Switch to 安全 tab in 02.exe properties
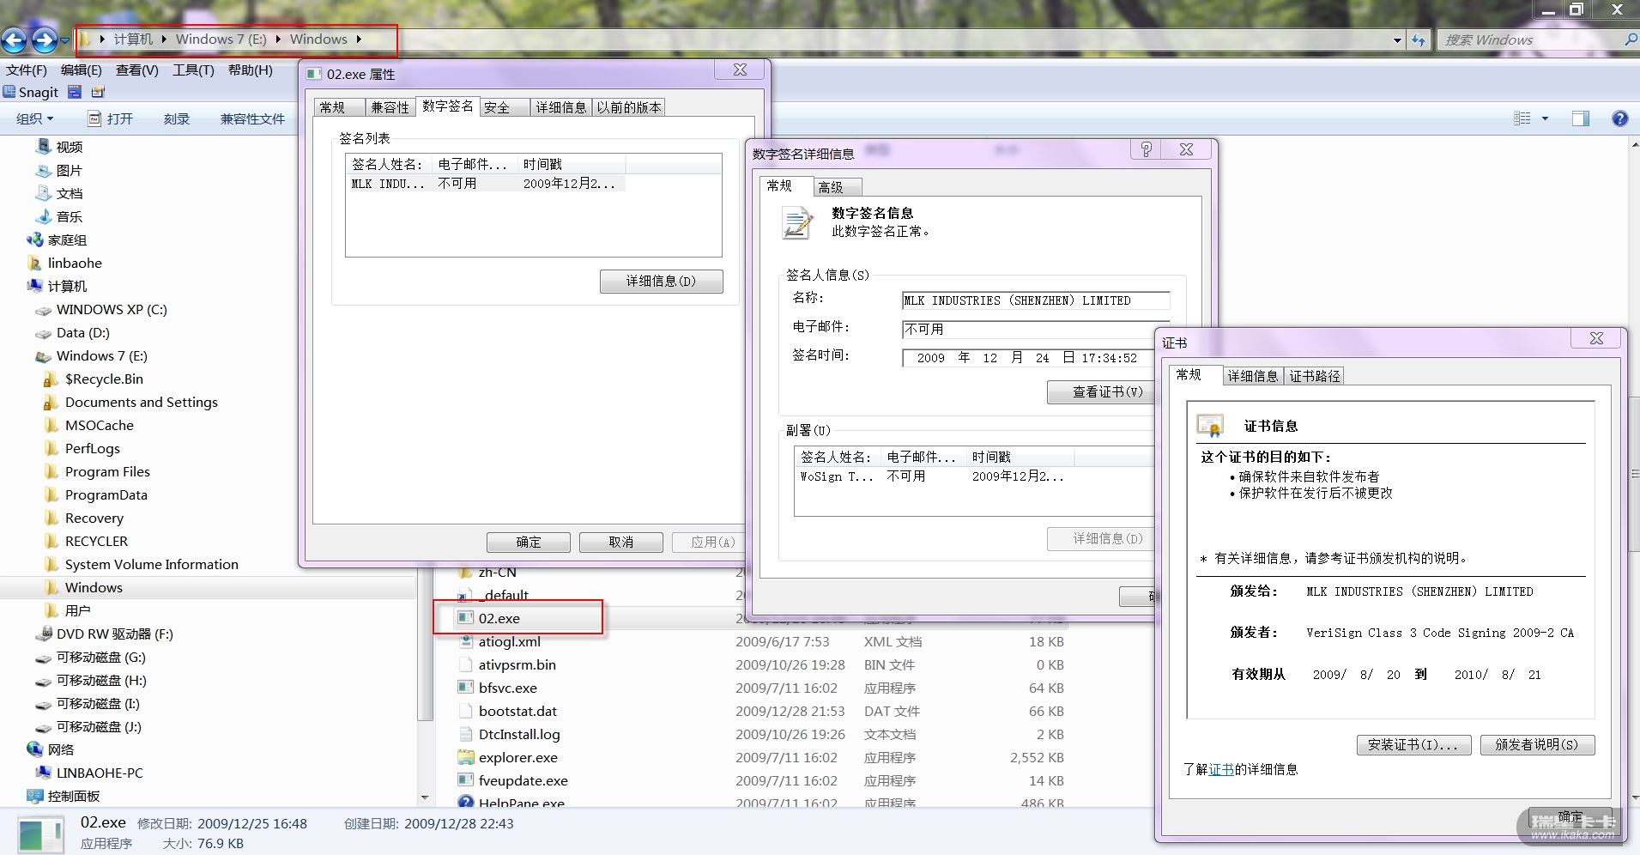Image resolution: width=1640 pixels, height=855 pixels. pyautogui.click(x=505, y=107)
